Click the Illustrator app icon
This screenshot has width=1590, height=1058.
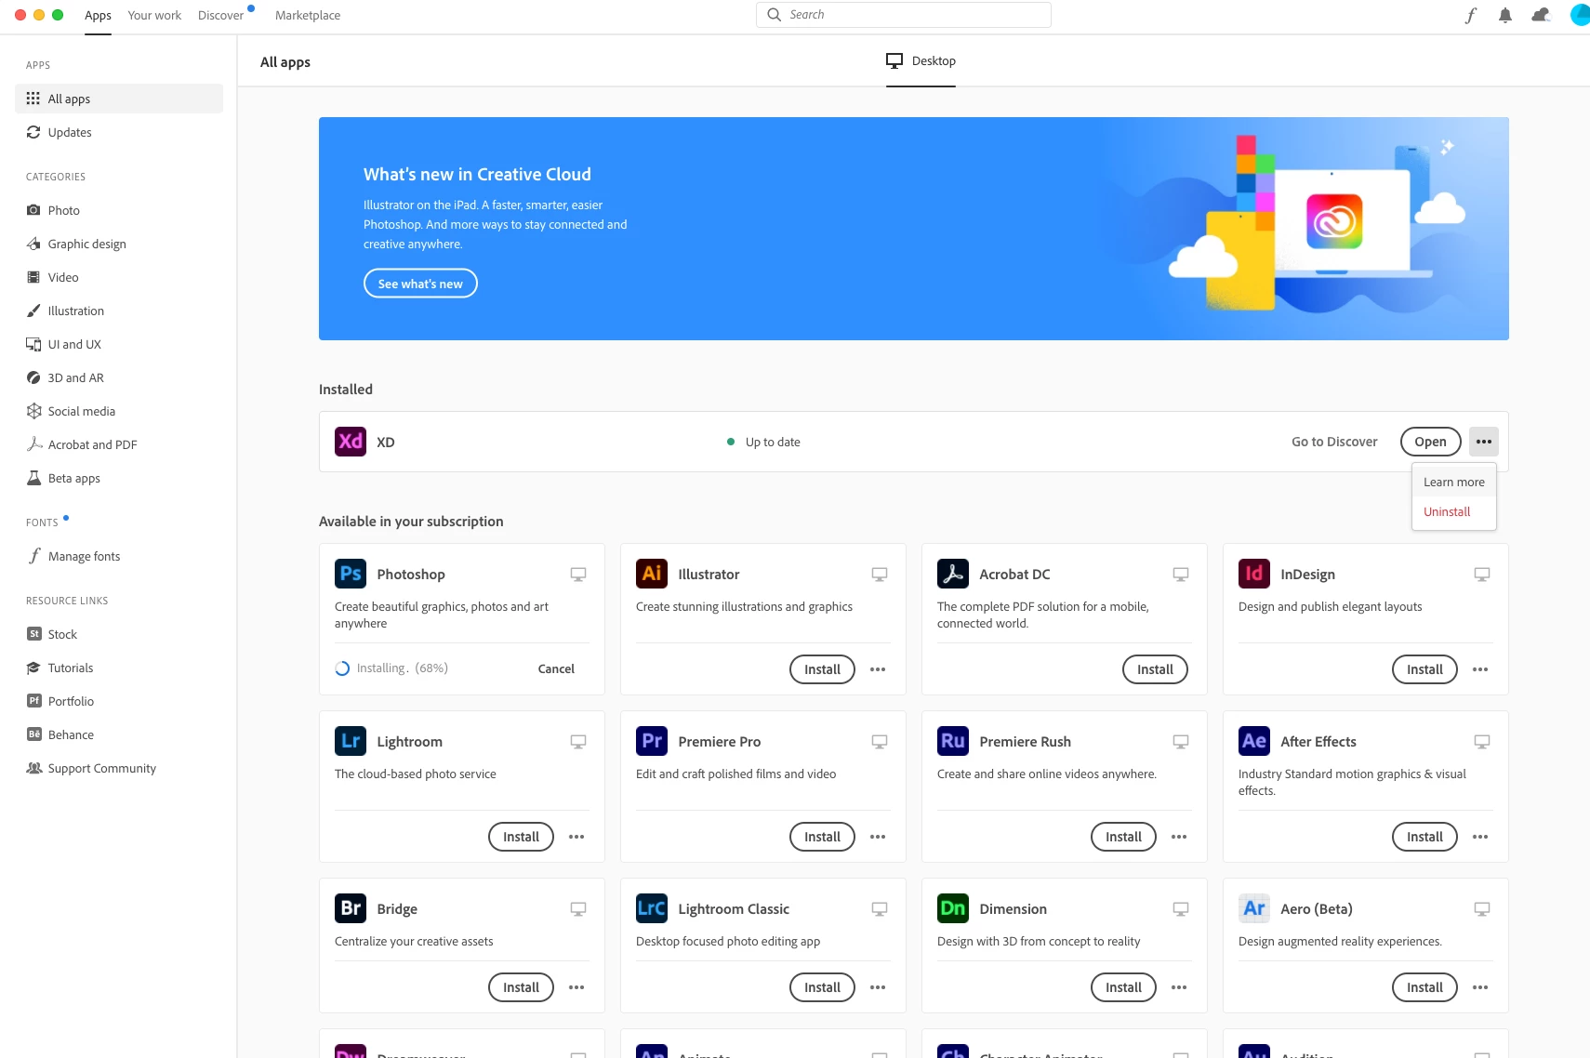tap(652, 574)
